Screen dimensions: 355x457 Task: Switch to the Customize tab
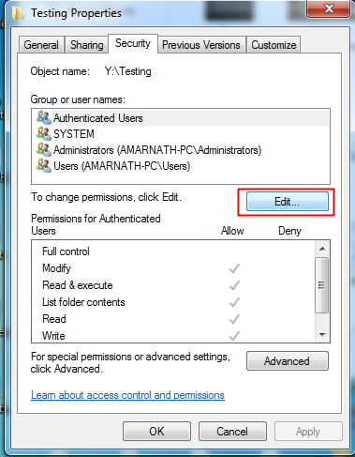pos(274,45)
